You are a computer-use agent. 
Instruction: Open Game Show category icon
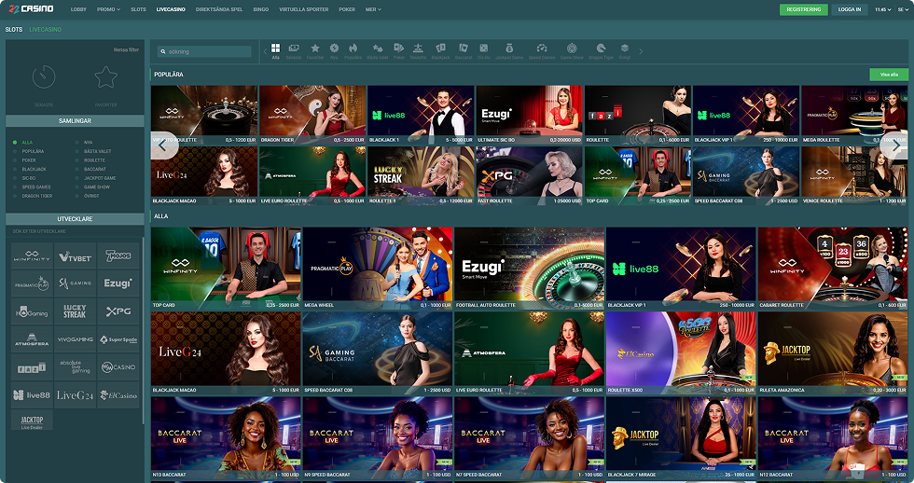pos(572,48)
